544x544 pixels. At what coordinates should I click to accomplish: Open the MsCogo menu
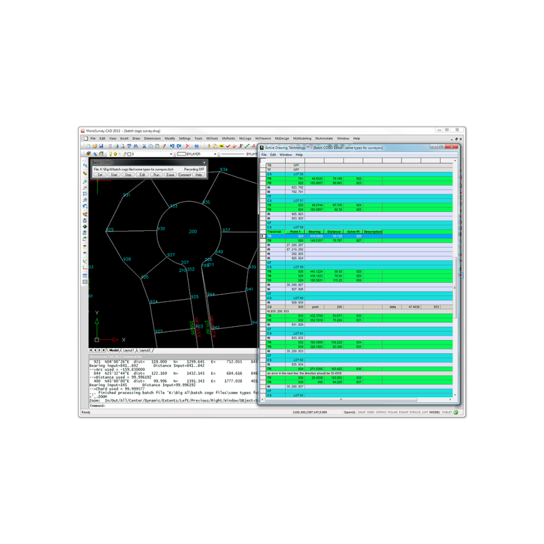(x=245, y=138)
